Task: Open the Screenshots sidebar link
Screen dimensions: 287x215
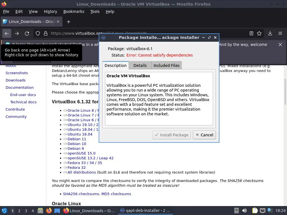Action: click(17, 73)
